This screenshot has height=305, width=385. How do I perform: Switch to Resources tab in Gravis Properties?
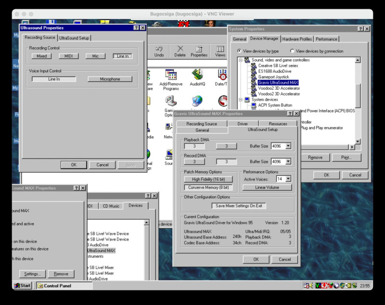(x=278, y=124)
